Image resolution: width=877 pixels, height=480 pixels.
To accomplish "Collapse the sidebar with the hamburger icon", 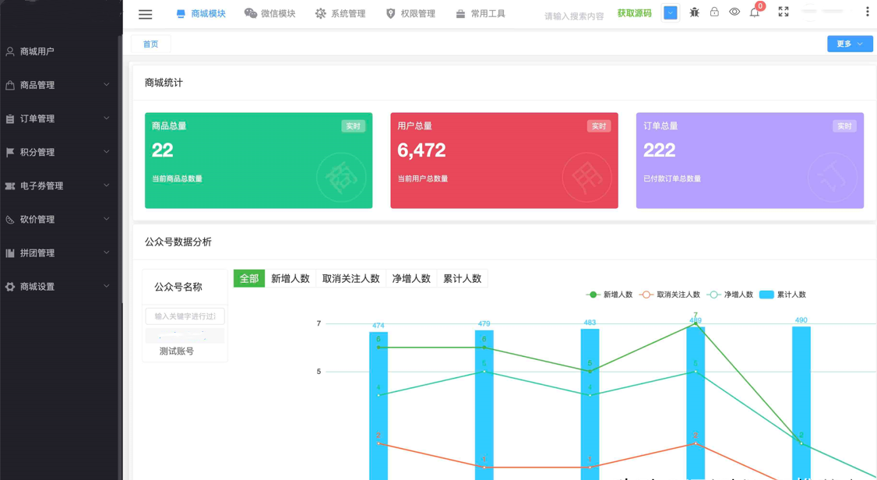I will [146, 15].
